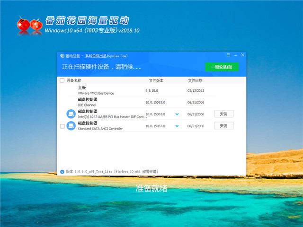Install the Standard SATA AHCI Controller driver

[224, 126]
